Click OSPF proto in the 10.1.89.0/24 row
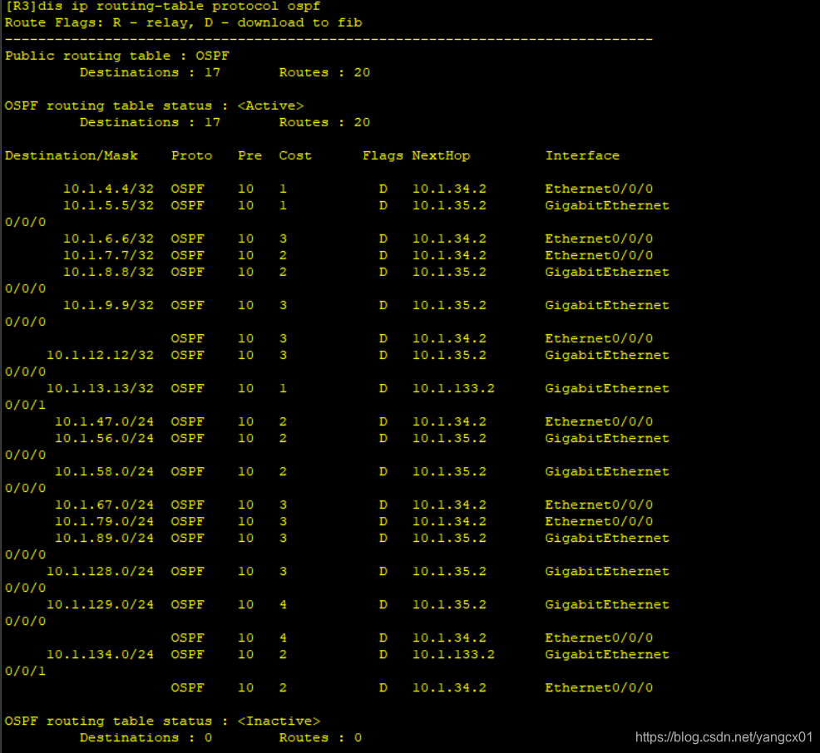 187,539
